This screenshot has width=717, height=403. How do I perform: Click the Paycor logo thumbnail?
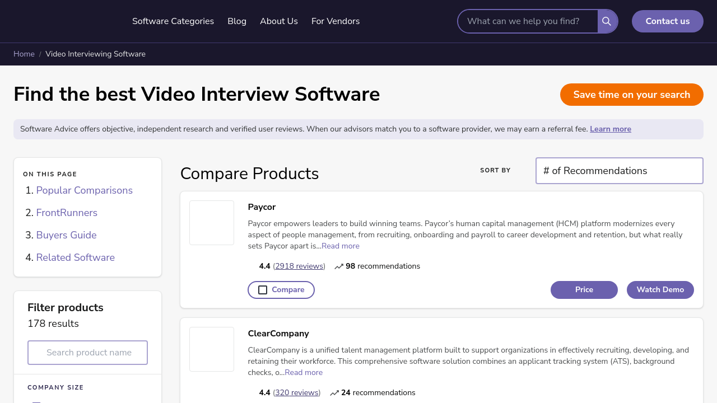click(212, 223)
